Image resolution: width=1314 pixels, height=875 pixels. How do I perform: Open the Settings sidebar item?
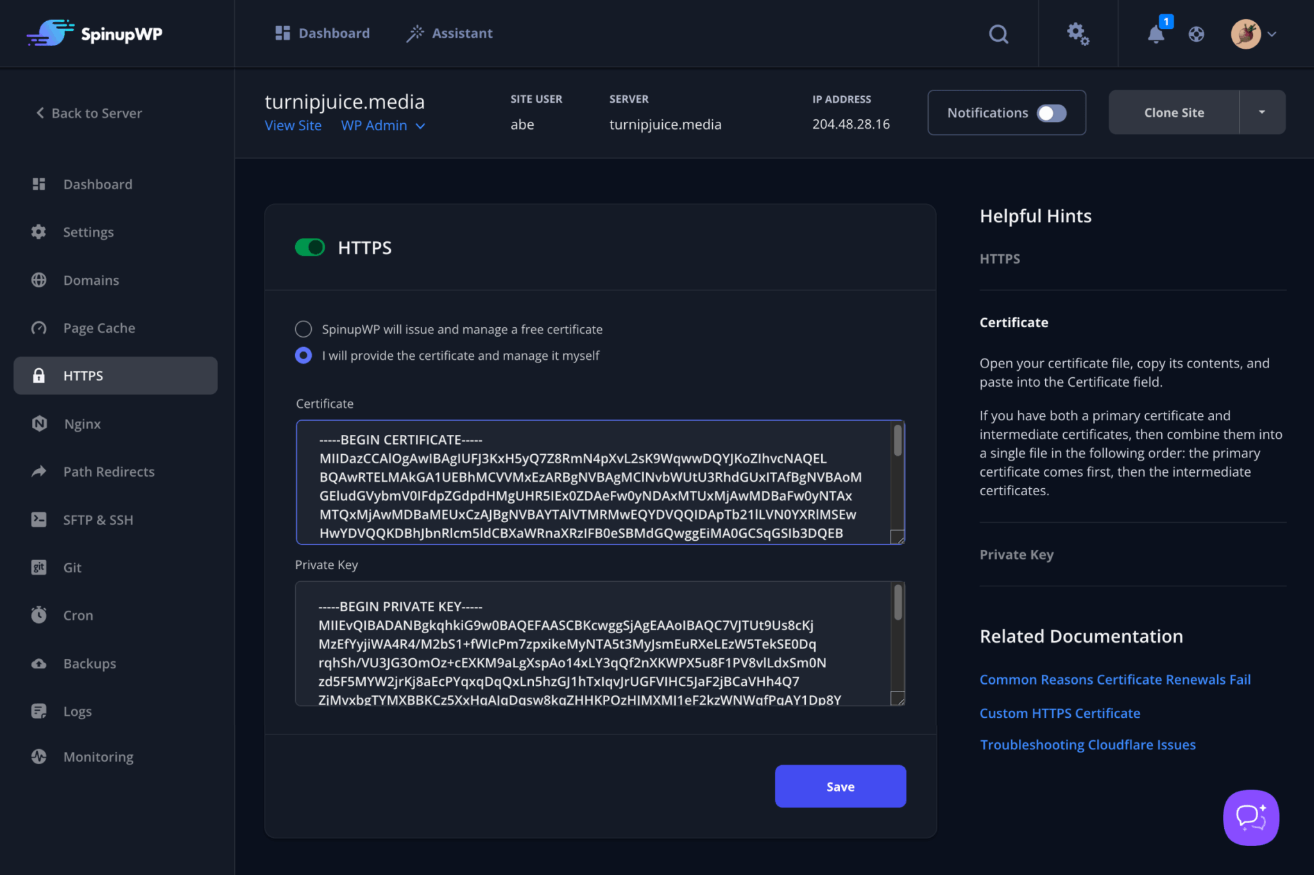pos(115,232)
